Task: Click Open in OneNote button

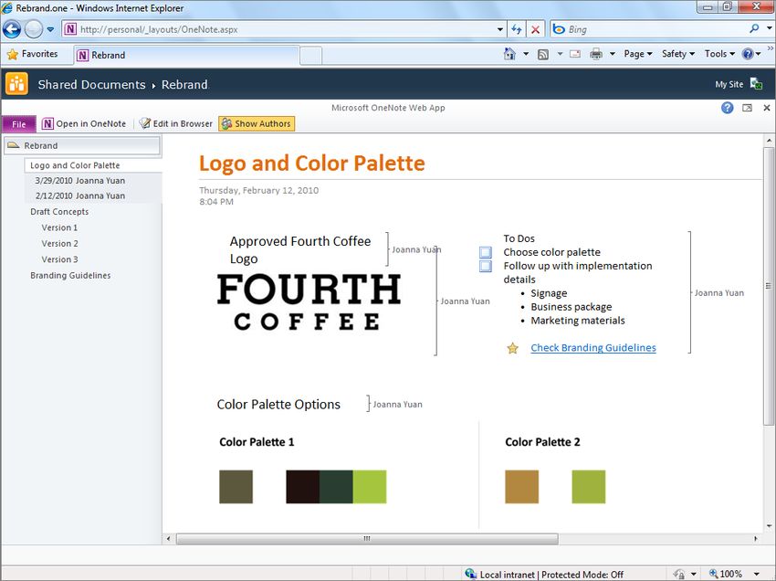Action: [84, 124]
